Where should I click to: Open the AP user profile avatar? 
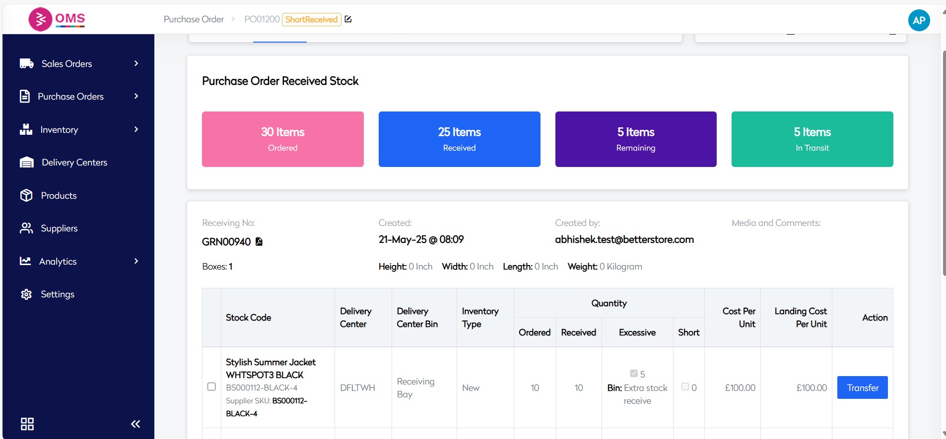click(919, 20)
